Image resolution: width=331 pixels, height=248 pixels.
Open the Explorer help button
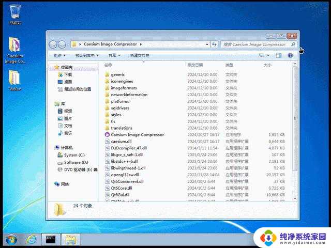[x=290, y=55]
